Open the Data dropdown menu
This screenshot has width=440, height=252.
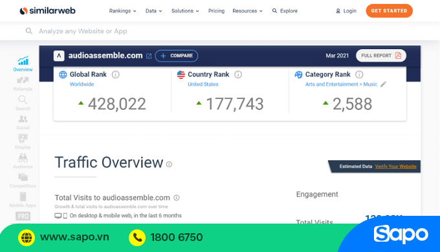click(154, 11)
